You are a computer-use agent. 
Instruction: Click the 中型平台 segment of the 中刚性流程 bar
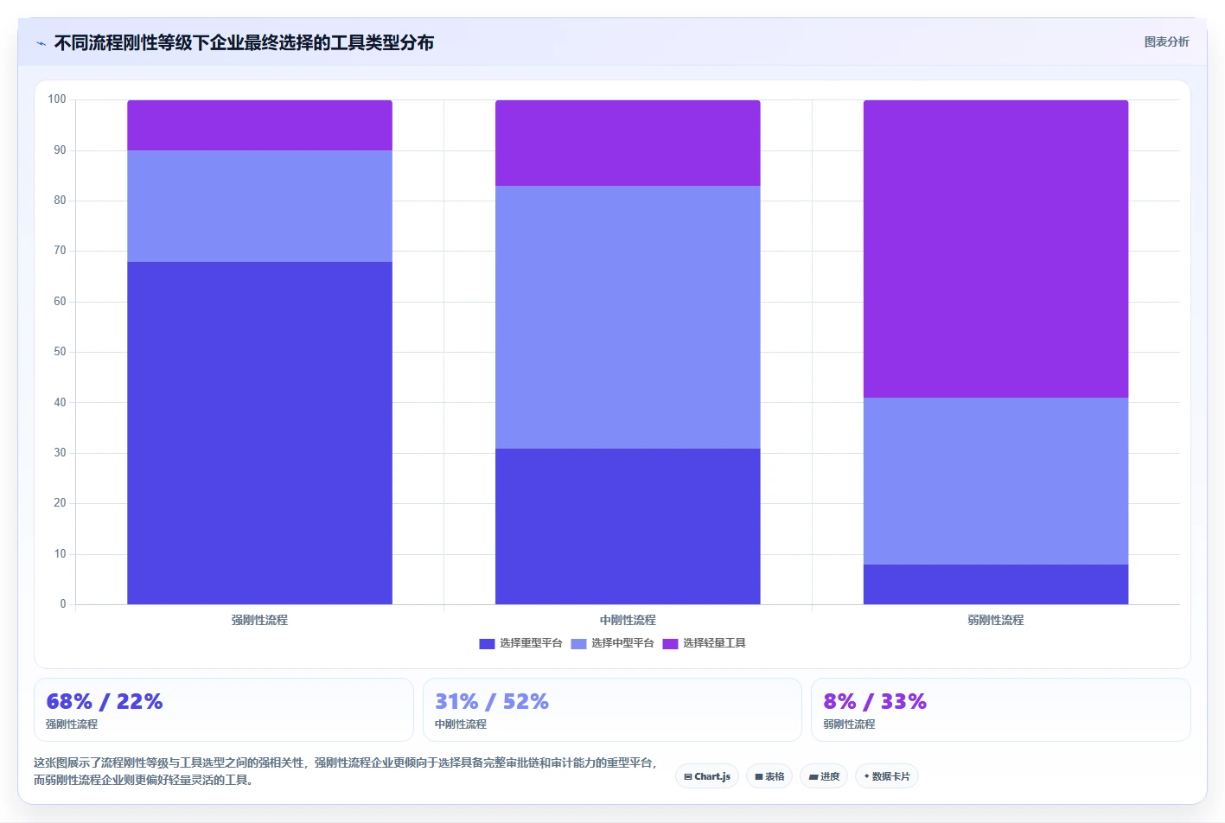628,317
